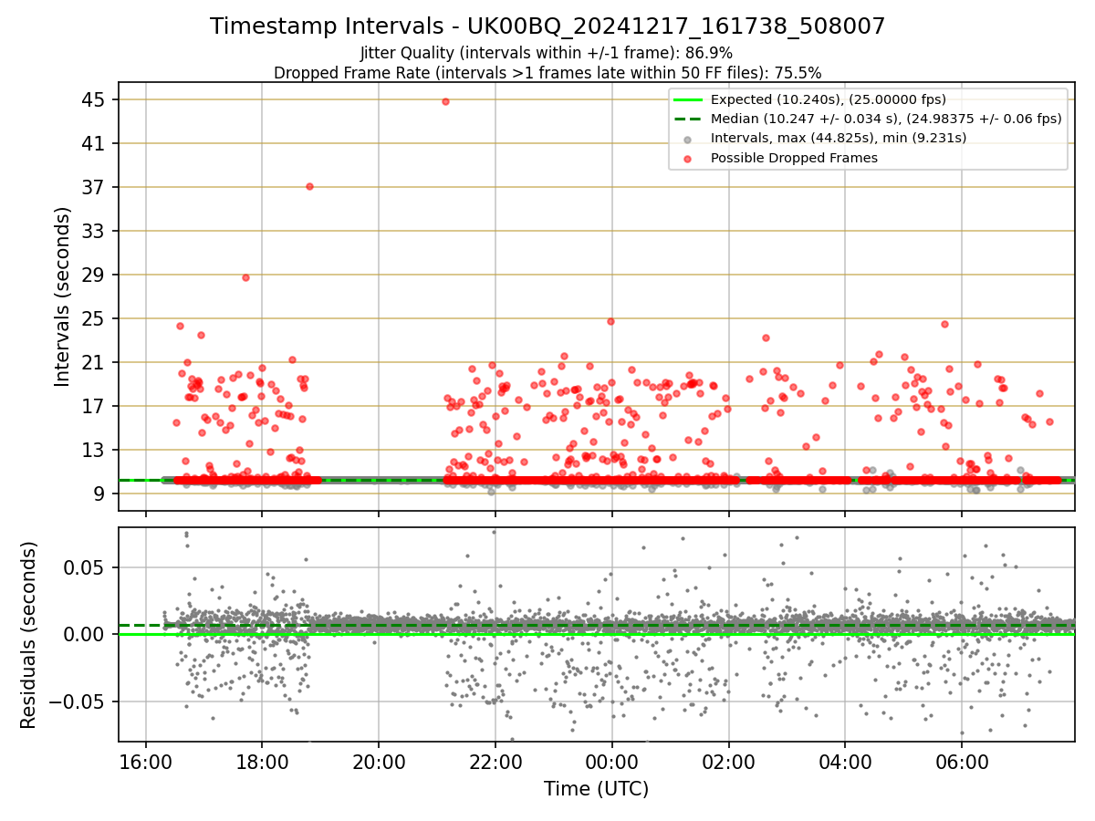Click the x-axis tick label '20:00'
Viewport: 1095px width, 821px height.
[379, 762]
